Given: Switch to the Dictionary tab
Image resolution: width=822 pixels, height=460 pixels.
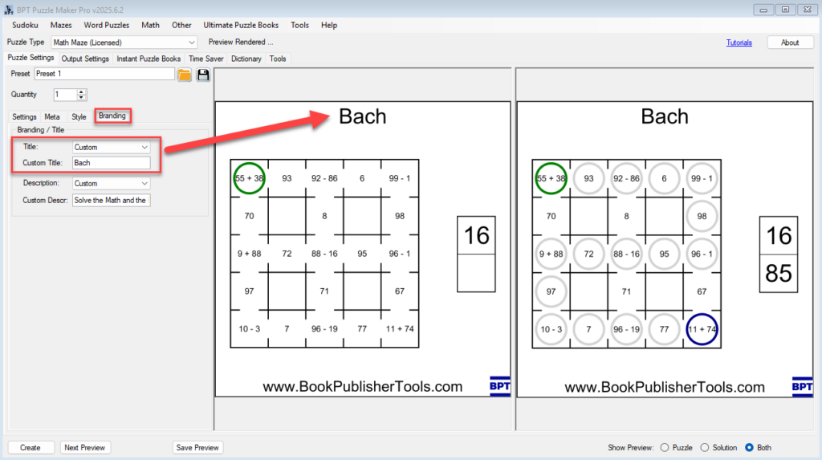Looking at the screenshot, I should 246,59.
